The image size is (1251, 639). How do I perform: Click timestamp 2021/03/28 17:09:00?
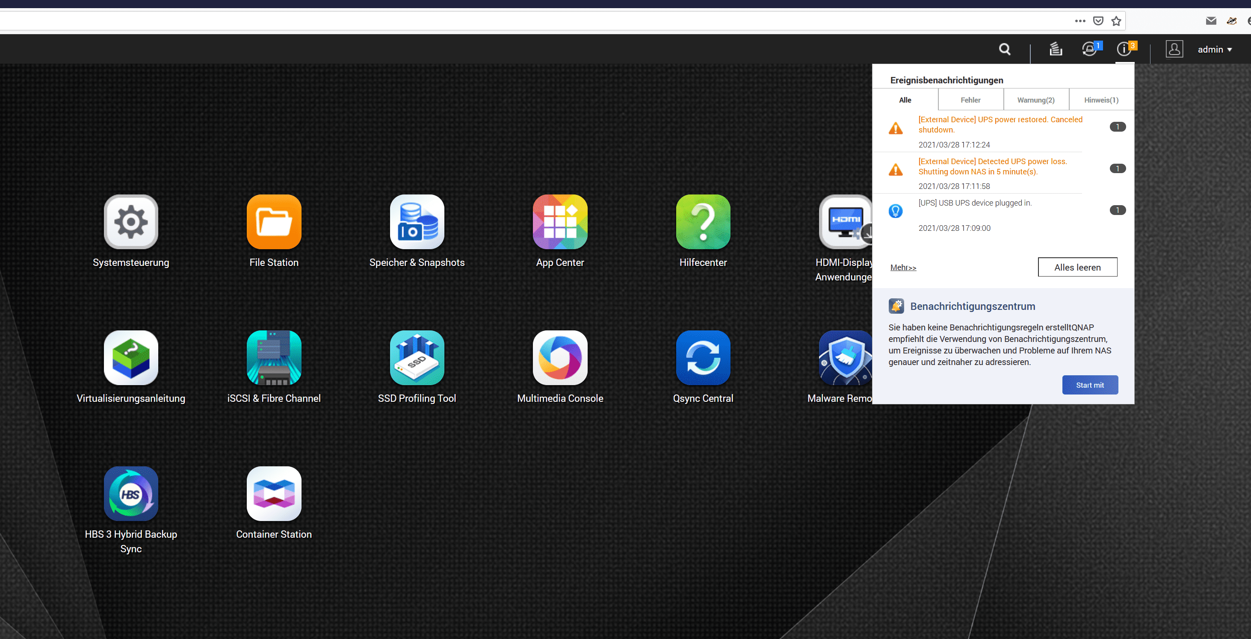[x=954, y=228]
